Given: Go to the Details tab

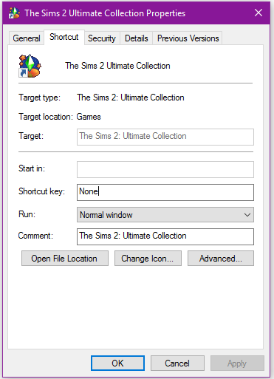Looking at the screenshot, I should pos(137,38).
